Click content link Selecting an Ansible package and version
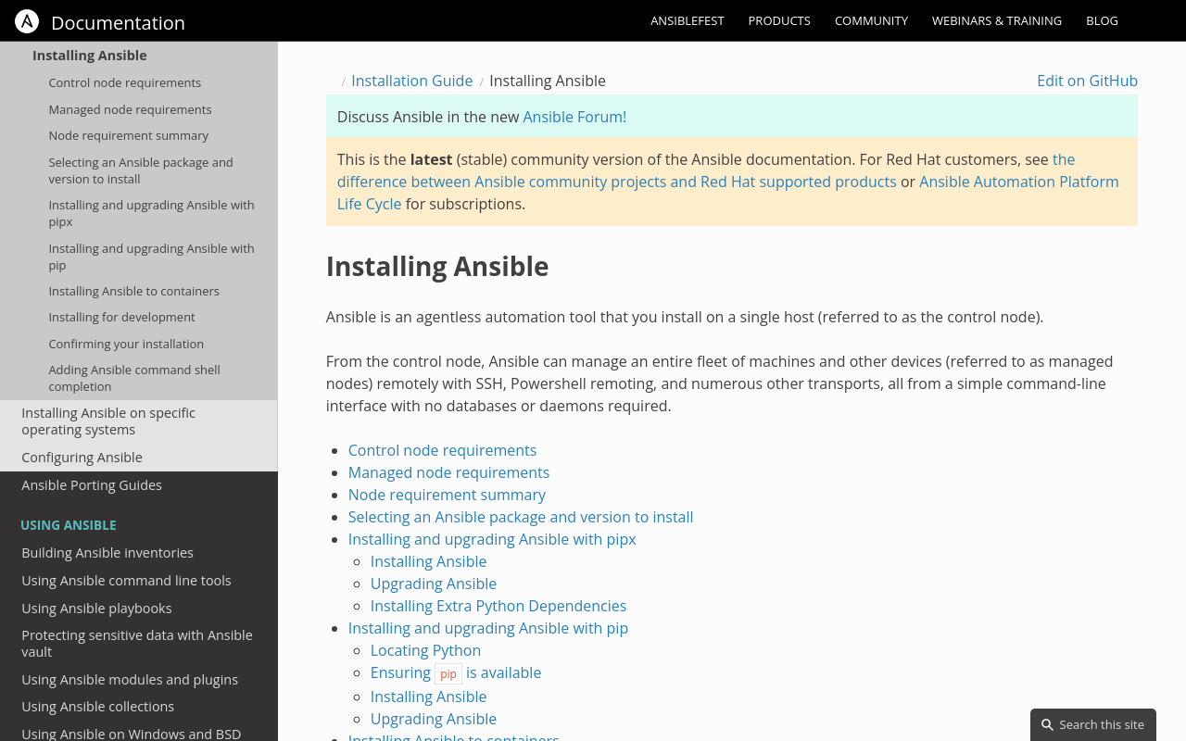Screen dimensions: 1186x741 pos(521,517)
